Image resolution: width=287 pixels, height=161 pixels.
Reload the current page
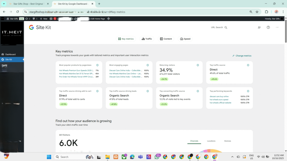coord(18,12)
